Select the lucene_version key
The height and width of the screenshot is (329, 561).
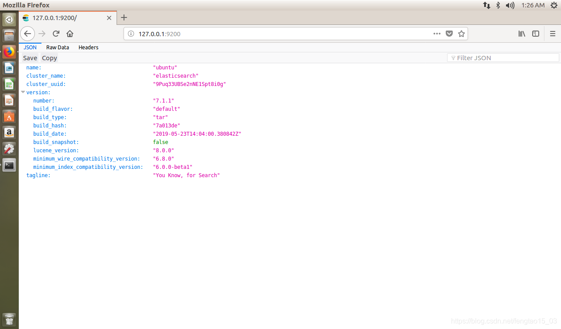pos(56,151)
